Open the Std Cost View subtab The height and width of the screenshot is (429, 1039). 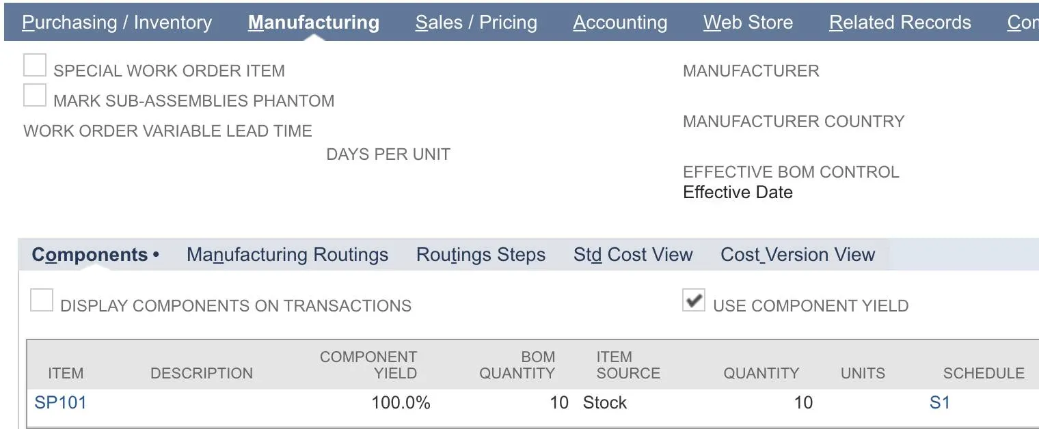633,254
